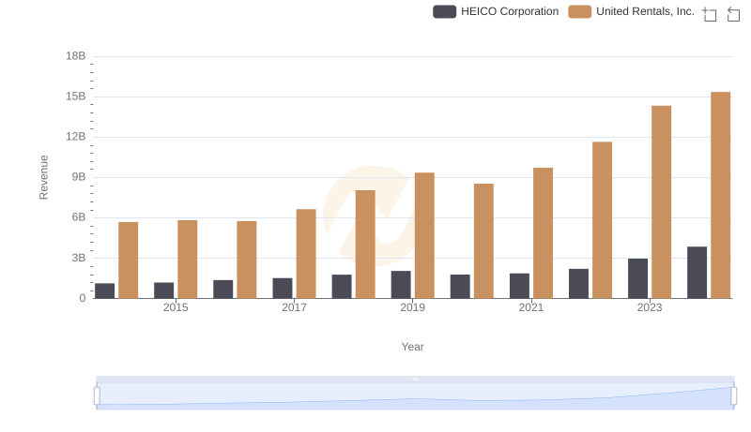Toggle United Rentals, Inc. legend swatch
This screenshot has height=432, width=751.
[579, 11]
